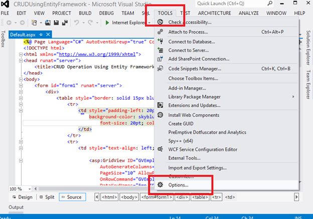Click the Save All toolbar icon
This screenshot has height=219, width=313.
coord(65,23)
